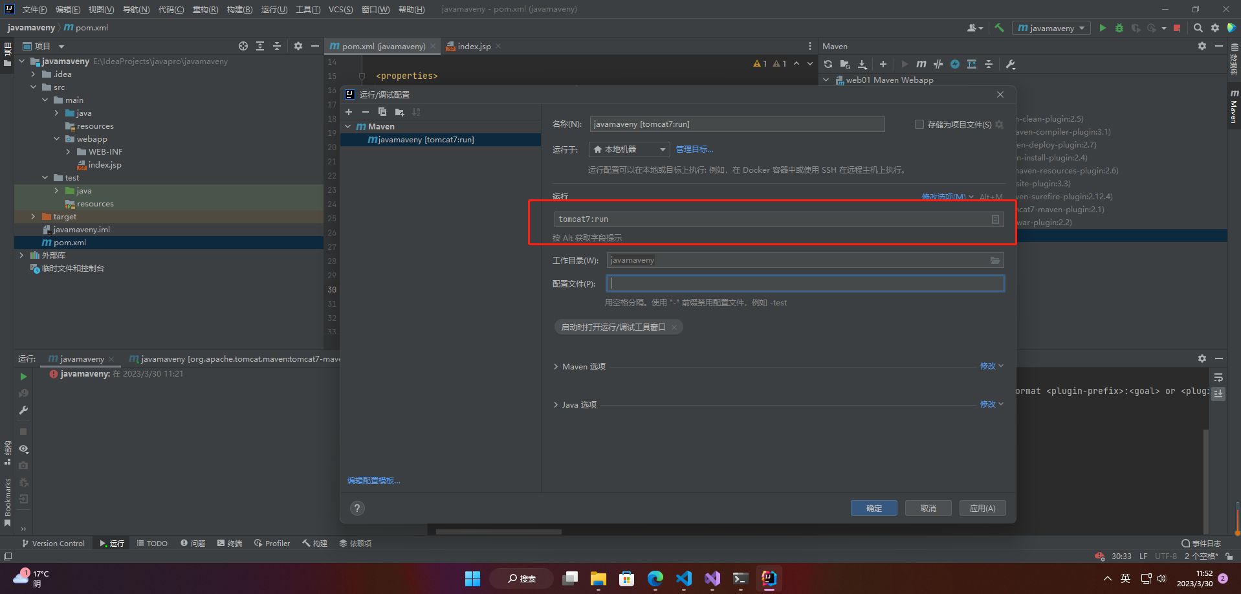Toggle configuration sorting in the dialog
Image resolution: width=1241 pixels, height=594 pixels.
pyautogui.click(x=416, y=112)
